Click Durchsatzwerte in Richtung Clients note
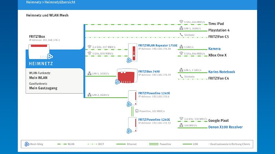 pos(230,144)
